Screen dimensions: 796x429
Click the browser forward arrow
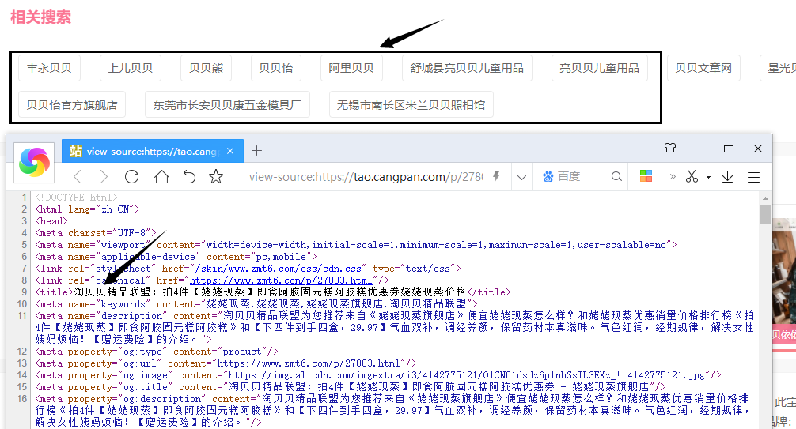(x=104, y=176)
